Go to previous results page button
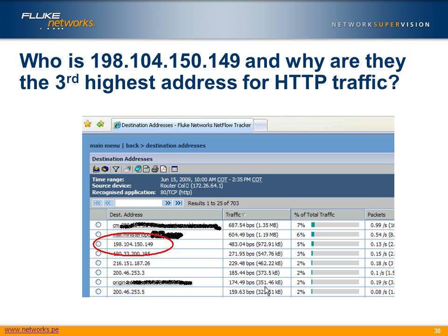 coord(108,203)
